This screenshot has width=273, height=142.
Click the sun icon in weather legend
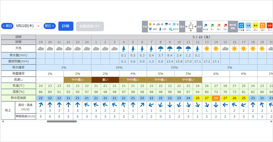click(150, 24)
